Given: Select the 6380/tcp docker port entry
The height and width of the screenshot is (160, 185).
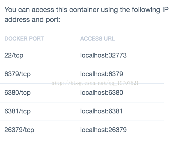Looking at the screenshot, I should point(17,93).
